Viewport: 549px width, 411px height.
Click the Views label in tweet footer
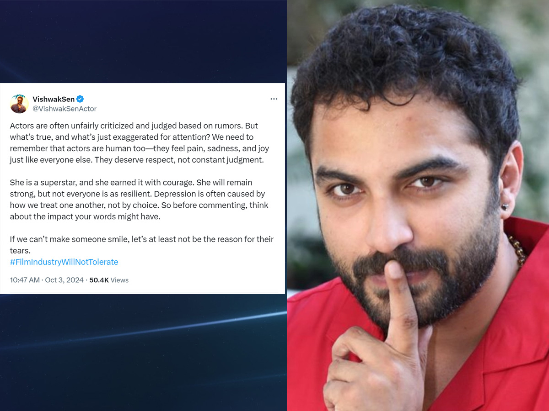click(119, 280)
